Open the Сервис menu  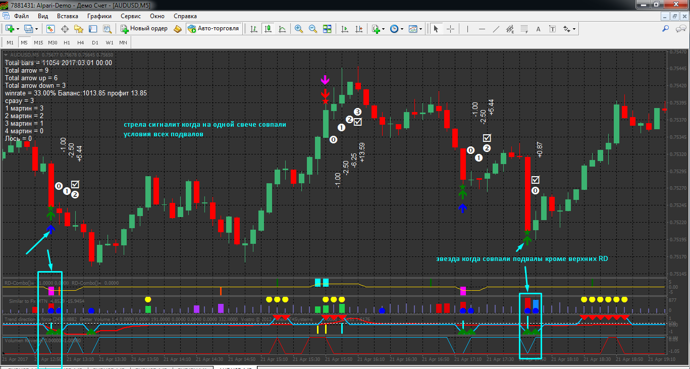131,16
